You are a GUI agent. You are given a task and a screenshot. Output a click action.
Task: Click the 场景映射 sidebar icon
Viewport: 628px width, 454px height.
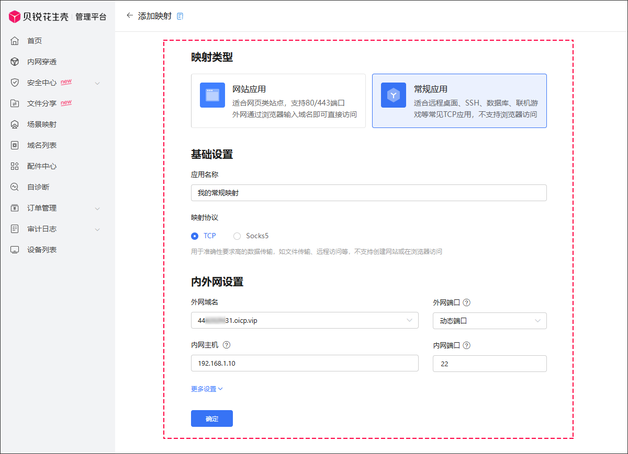click(15, 124)
